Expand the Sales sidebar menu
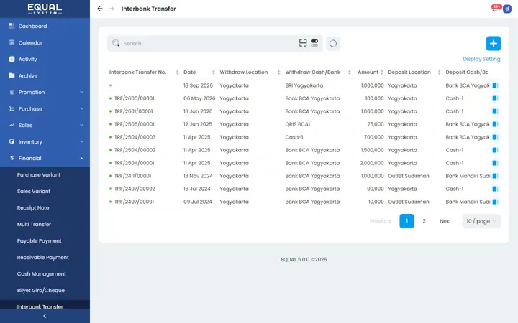The height and width of the screenshot is (323, 518). [x=45, y=125]
